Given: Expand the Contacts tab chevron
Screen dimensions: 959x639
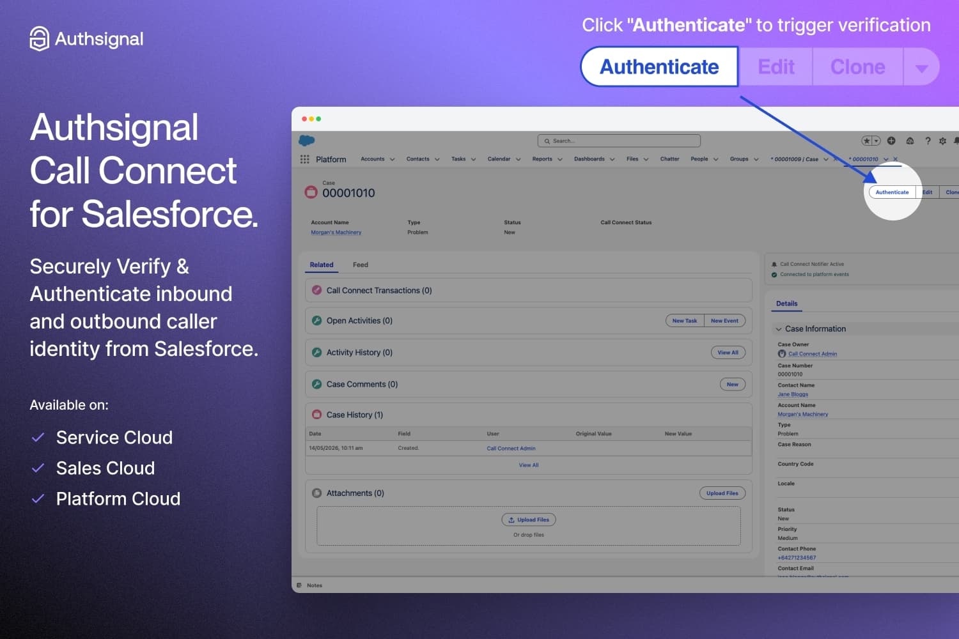Looking at the screenshot, I should (437, 159).
